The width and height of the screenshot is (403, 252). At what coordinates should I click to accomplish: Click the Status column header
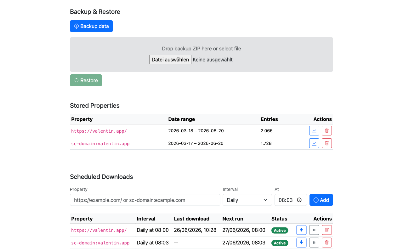click(279, 219)
